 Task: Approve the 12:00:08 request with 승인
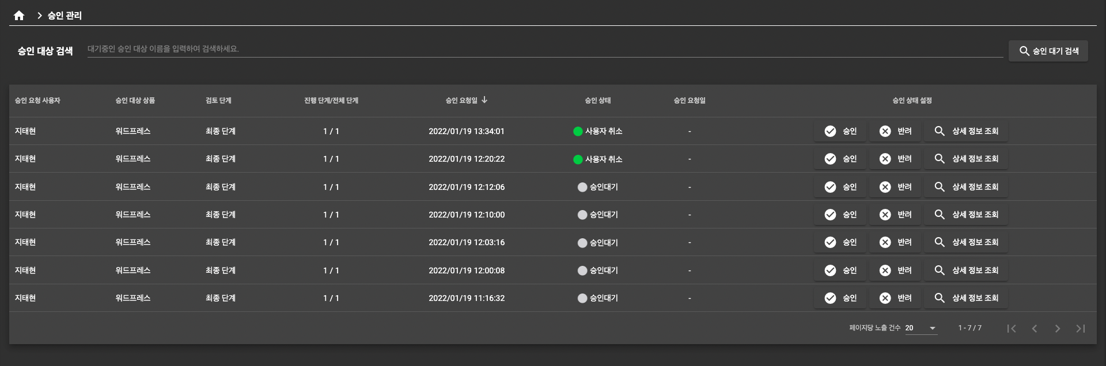pos(840,270)
